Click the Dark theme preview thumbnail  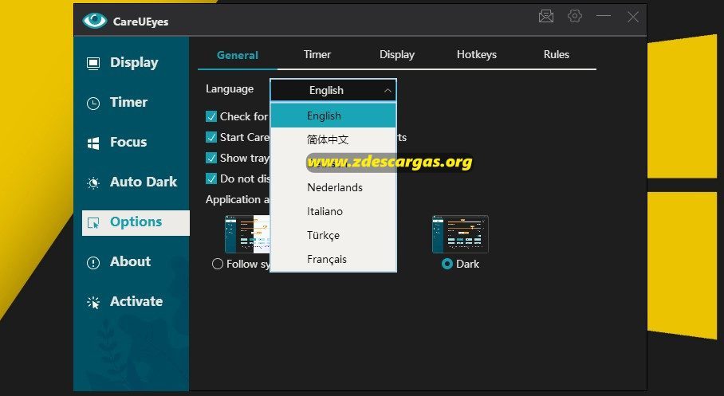(460, 234)
